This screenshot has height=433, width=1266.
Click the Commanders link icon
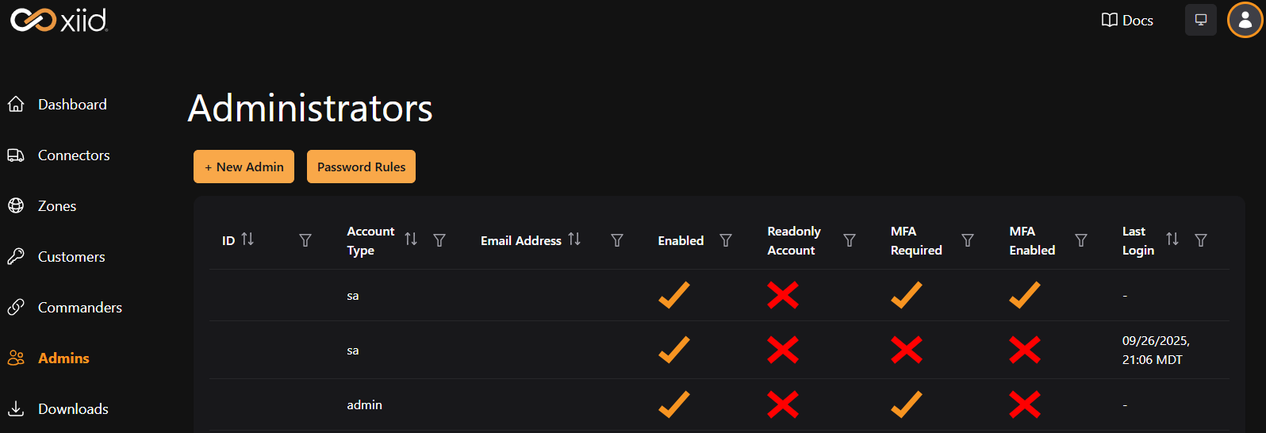(x=16, y=308)
